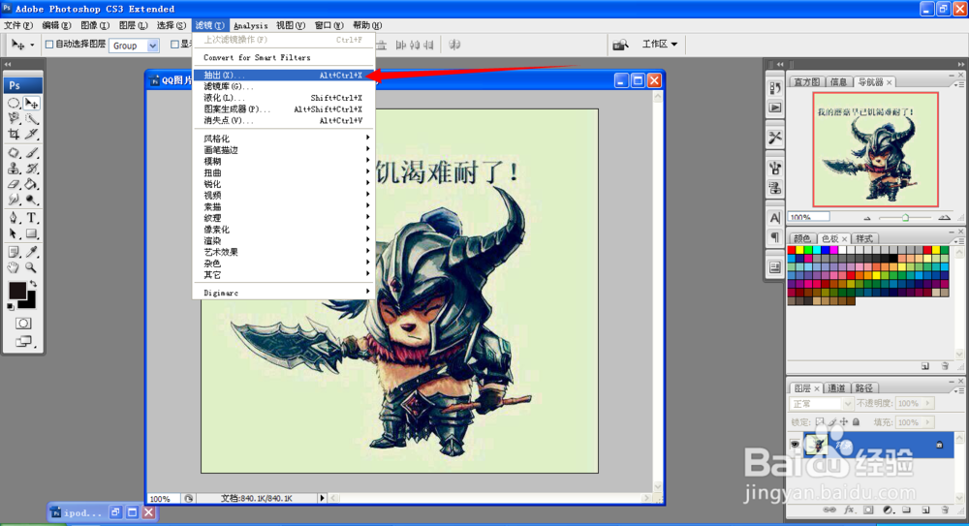Swap foreground and background colors
This screenshot has width=969, height=526.
point(33,284)
